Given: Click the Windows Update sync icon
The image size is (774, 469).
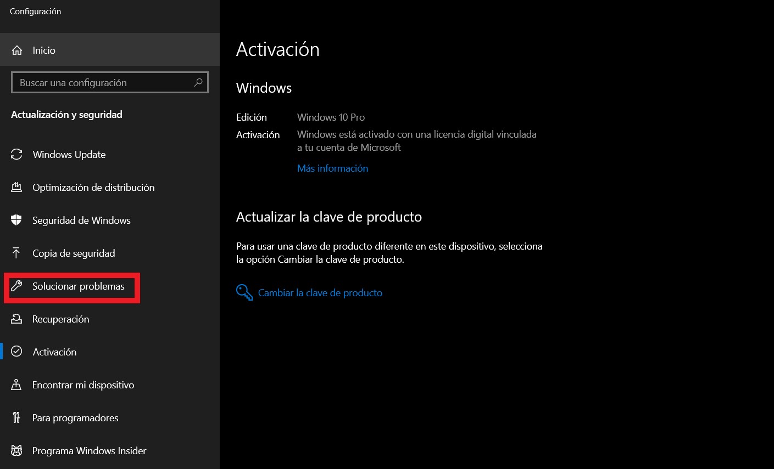Looking at the screenshot, I should click(16, 155).
